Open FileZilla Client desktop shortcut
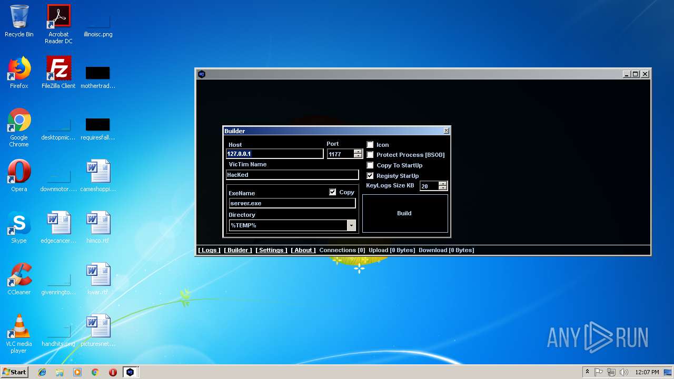 click(58, 73)
